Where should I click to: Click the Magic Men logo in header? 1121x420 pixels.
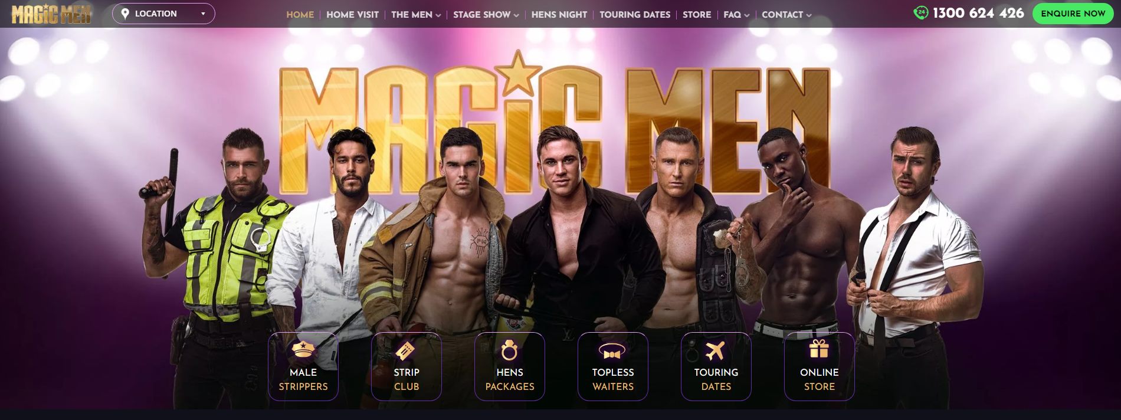click(x=51, y=14)
